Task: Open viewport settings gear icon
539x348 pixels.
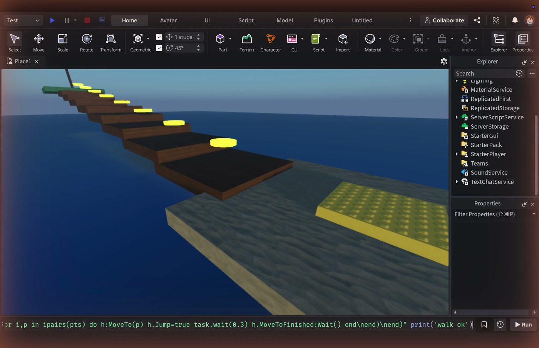Action: (x=444, y=61)
